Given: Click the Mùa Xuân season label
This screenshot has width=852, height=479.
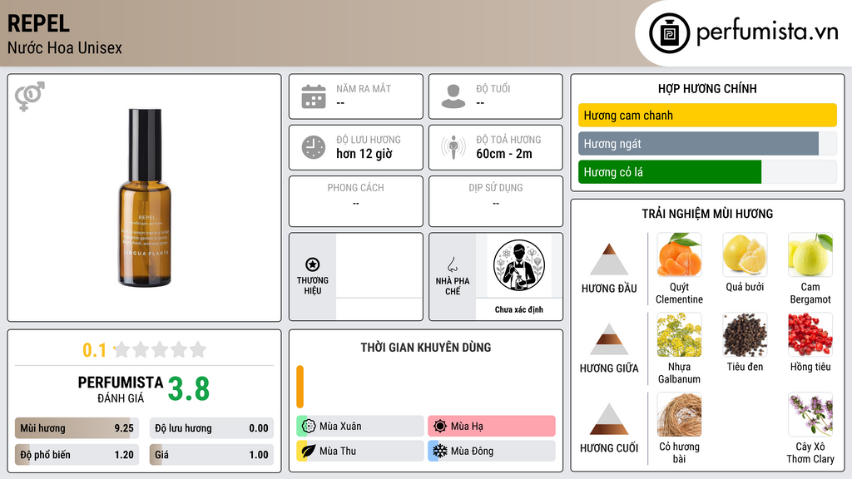Looking at the screenshot, I should (340, 427).
